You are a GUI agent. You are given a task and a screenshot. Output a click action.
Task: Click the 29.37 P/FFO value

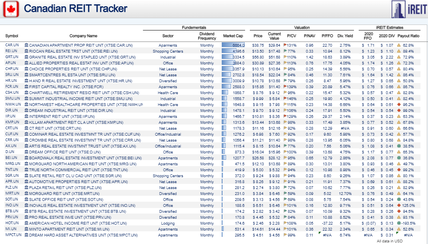coord(327,117)
